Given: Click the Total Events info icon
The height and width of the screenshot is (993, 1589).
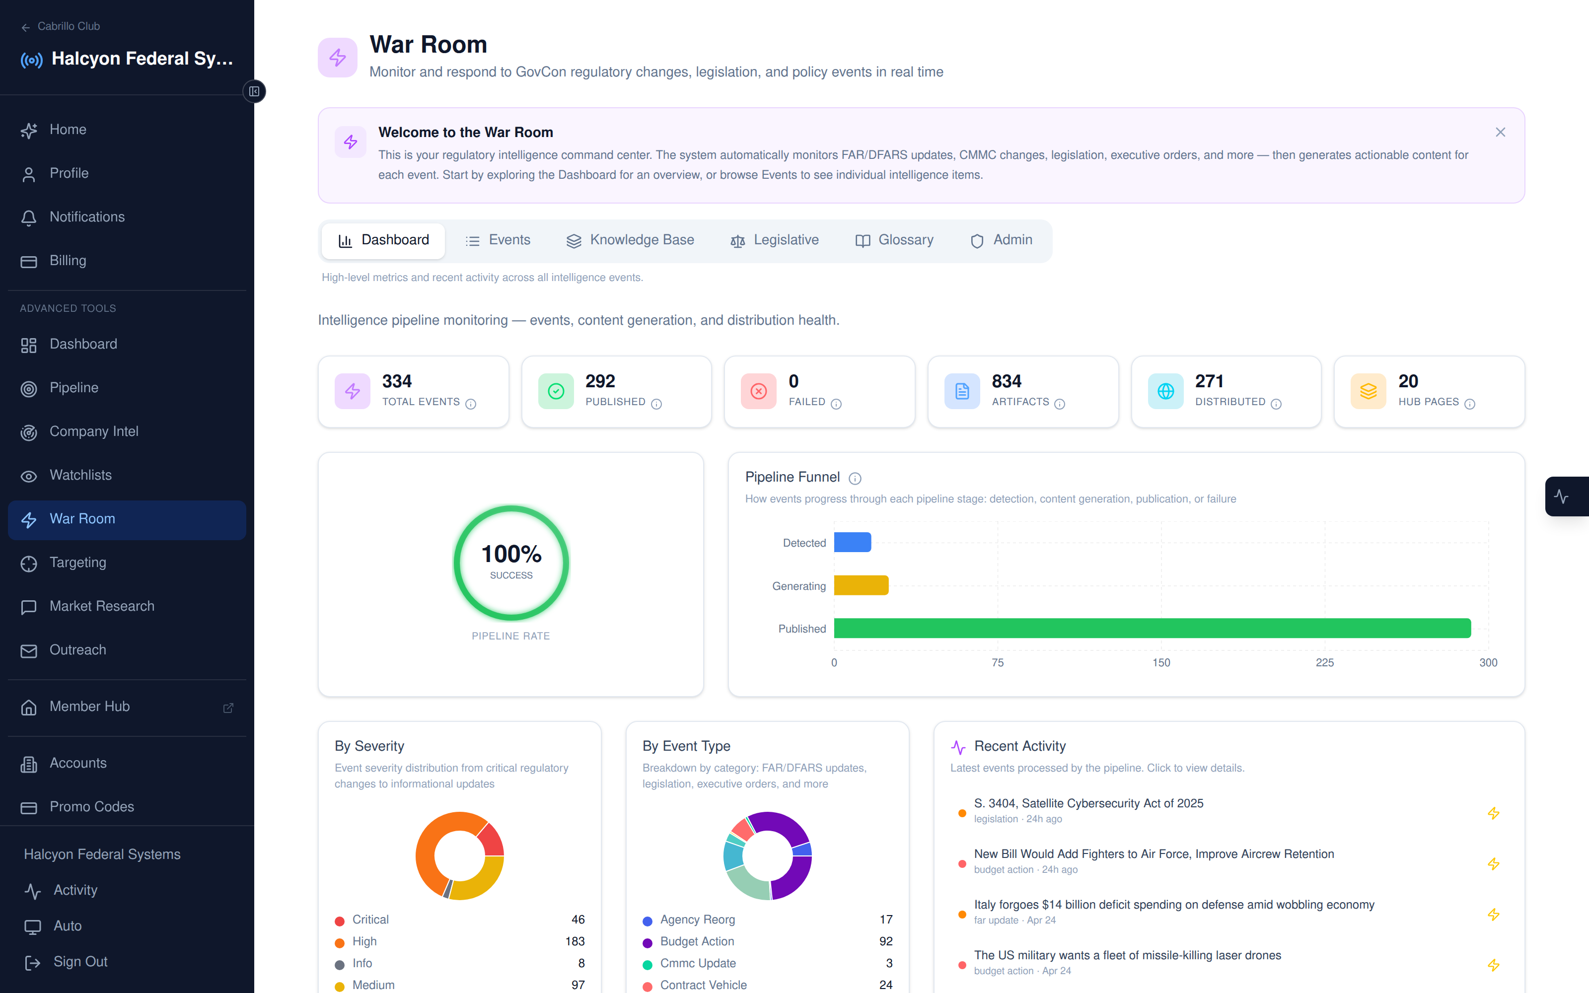Looking at the screenshot, I should pos(471,403).
